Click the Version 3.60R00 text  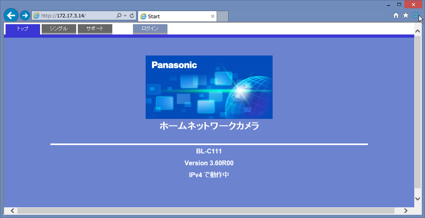pyautogui.click(x=209, y=163)
